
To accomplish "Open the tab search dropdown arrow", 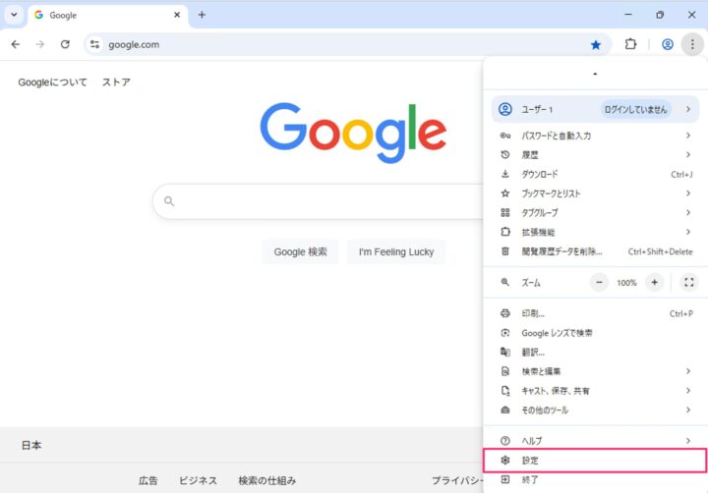I will [x=14, y=15].
